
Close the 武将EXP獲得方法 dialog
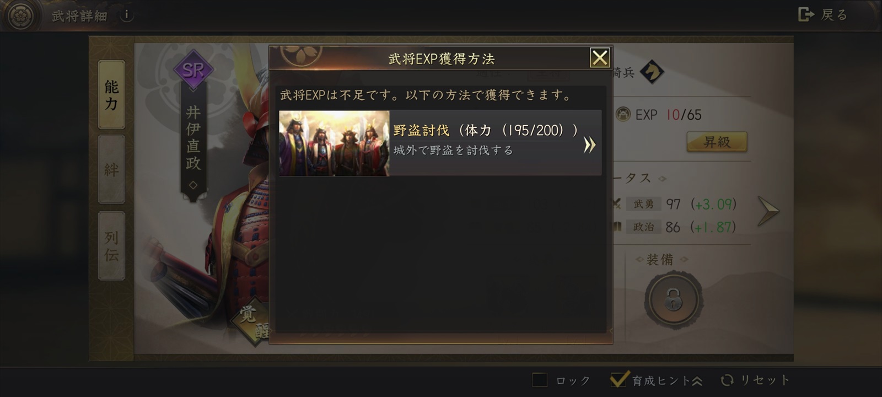click(x=600, y=57)
